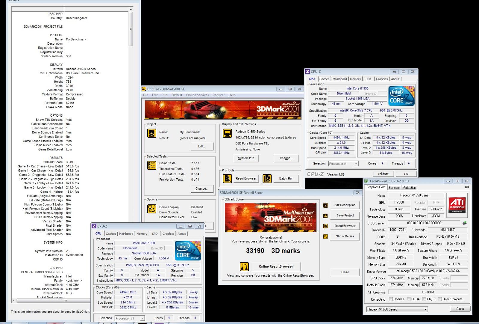Click the Close button in GPU-Z
This screenshot has width=479, height=324.
click(460, 309)
